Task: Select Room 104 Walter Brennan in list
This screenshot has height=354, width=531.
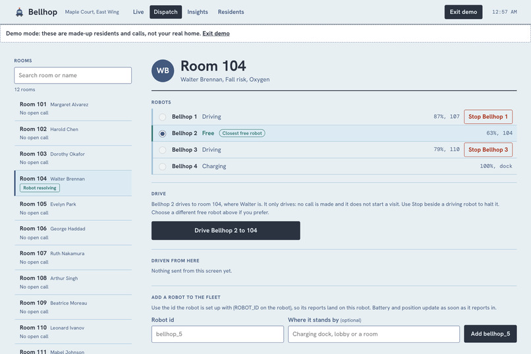Action: pos(73,183)
